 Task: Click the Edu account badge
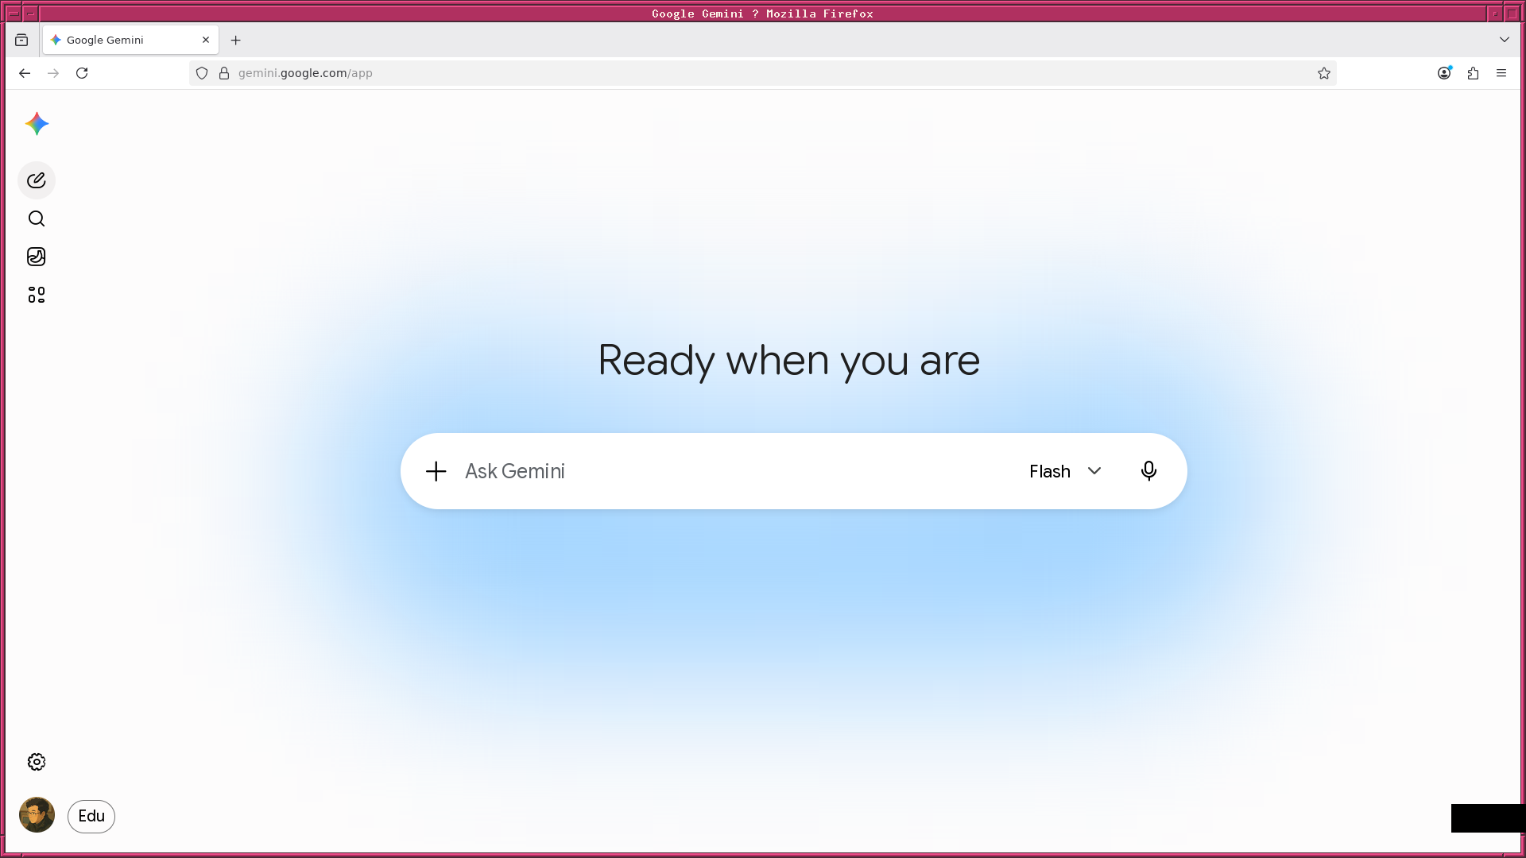91,816
